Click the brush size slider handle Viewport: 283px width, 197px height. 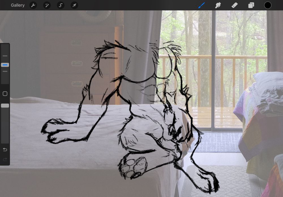[x=5, y=65]
